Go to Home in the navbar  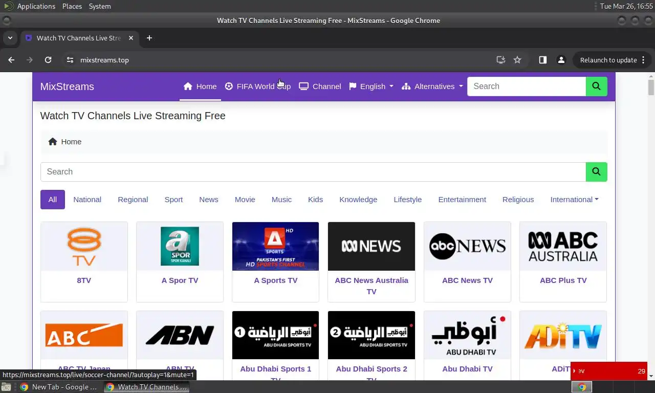pos(200,86)
